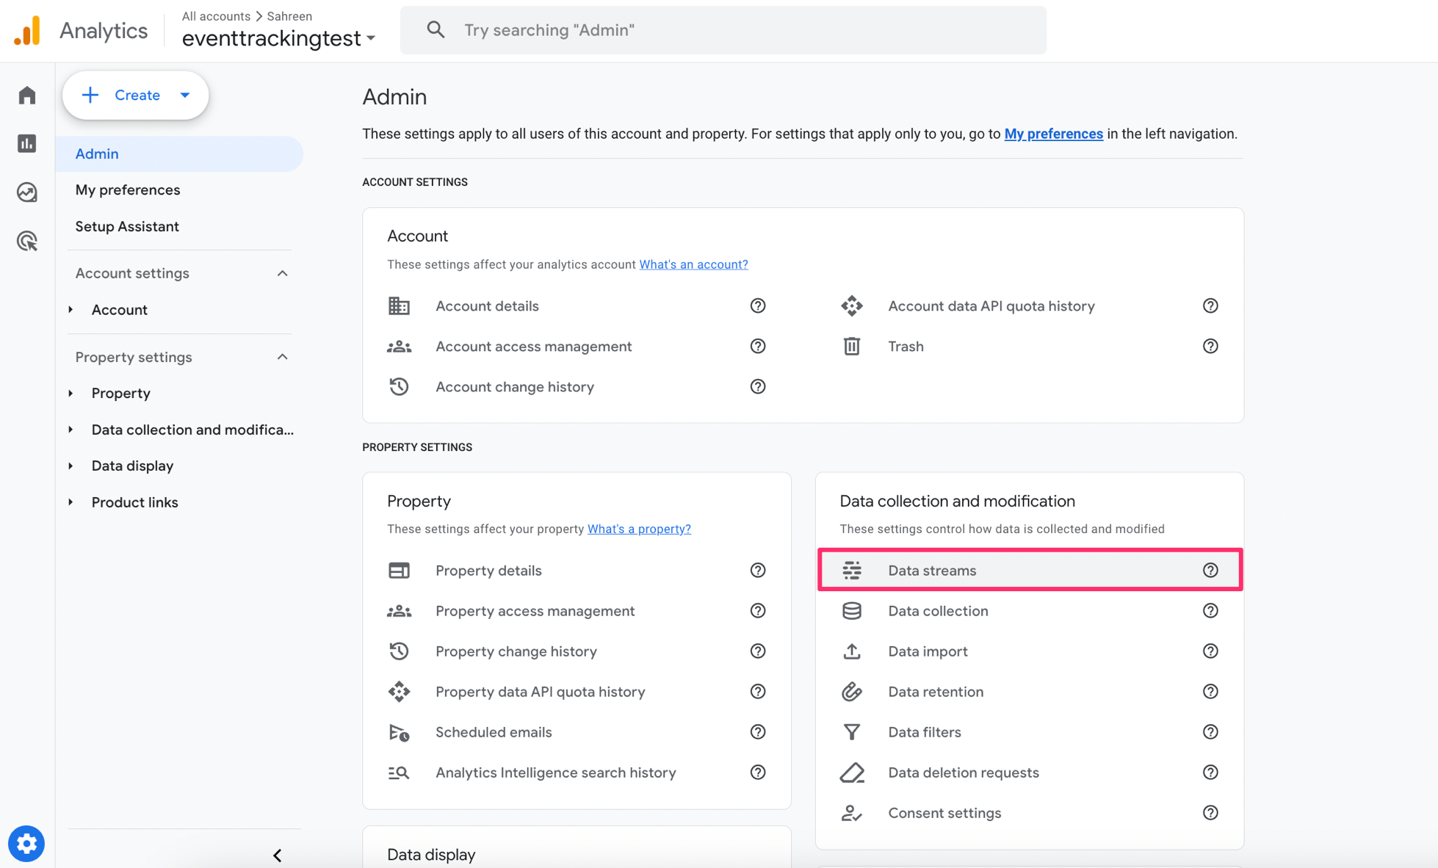
Task: Open the eventtrackingtest property selector dropdown
Action: pyautogui.click(x=279, y=38)
